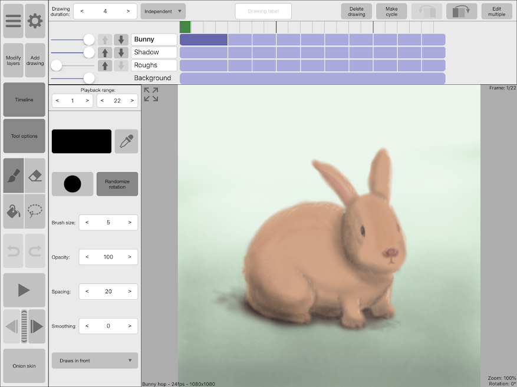Open the Independent duration dropdown
Image resolution: width=517 pixels, height=387 pixels.
pos(162,11)
